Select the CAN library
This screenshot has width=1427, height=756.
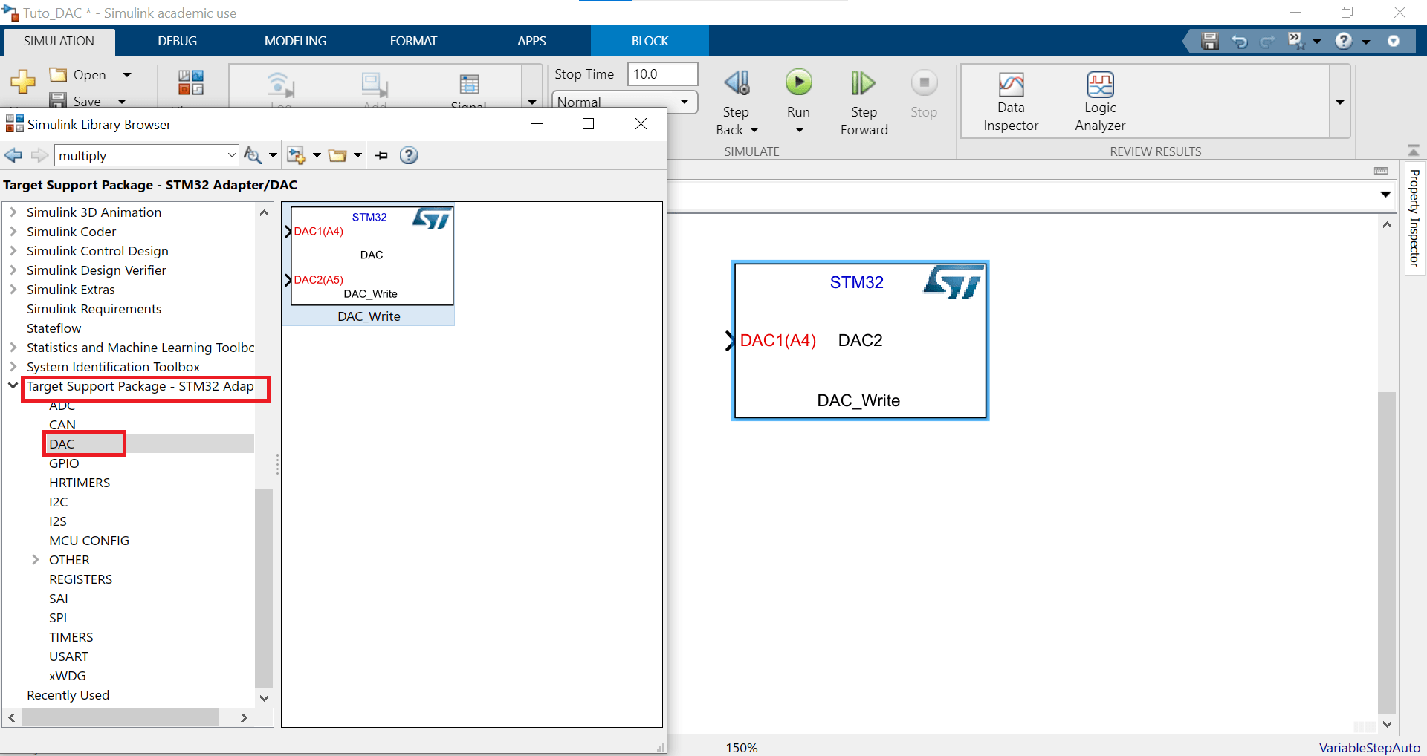(62, 425)
